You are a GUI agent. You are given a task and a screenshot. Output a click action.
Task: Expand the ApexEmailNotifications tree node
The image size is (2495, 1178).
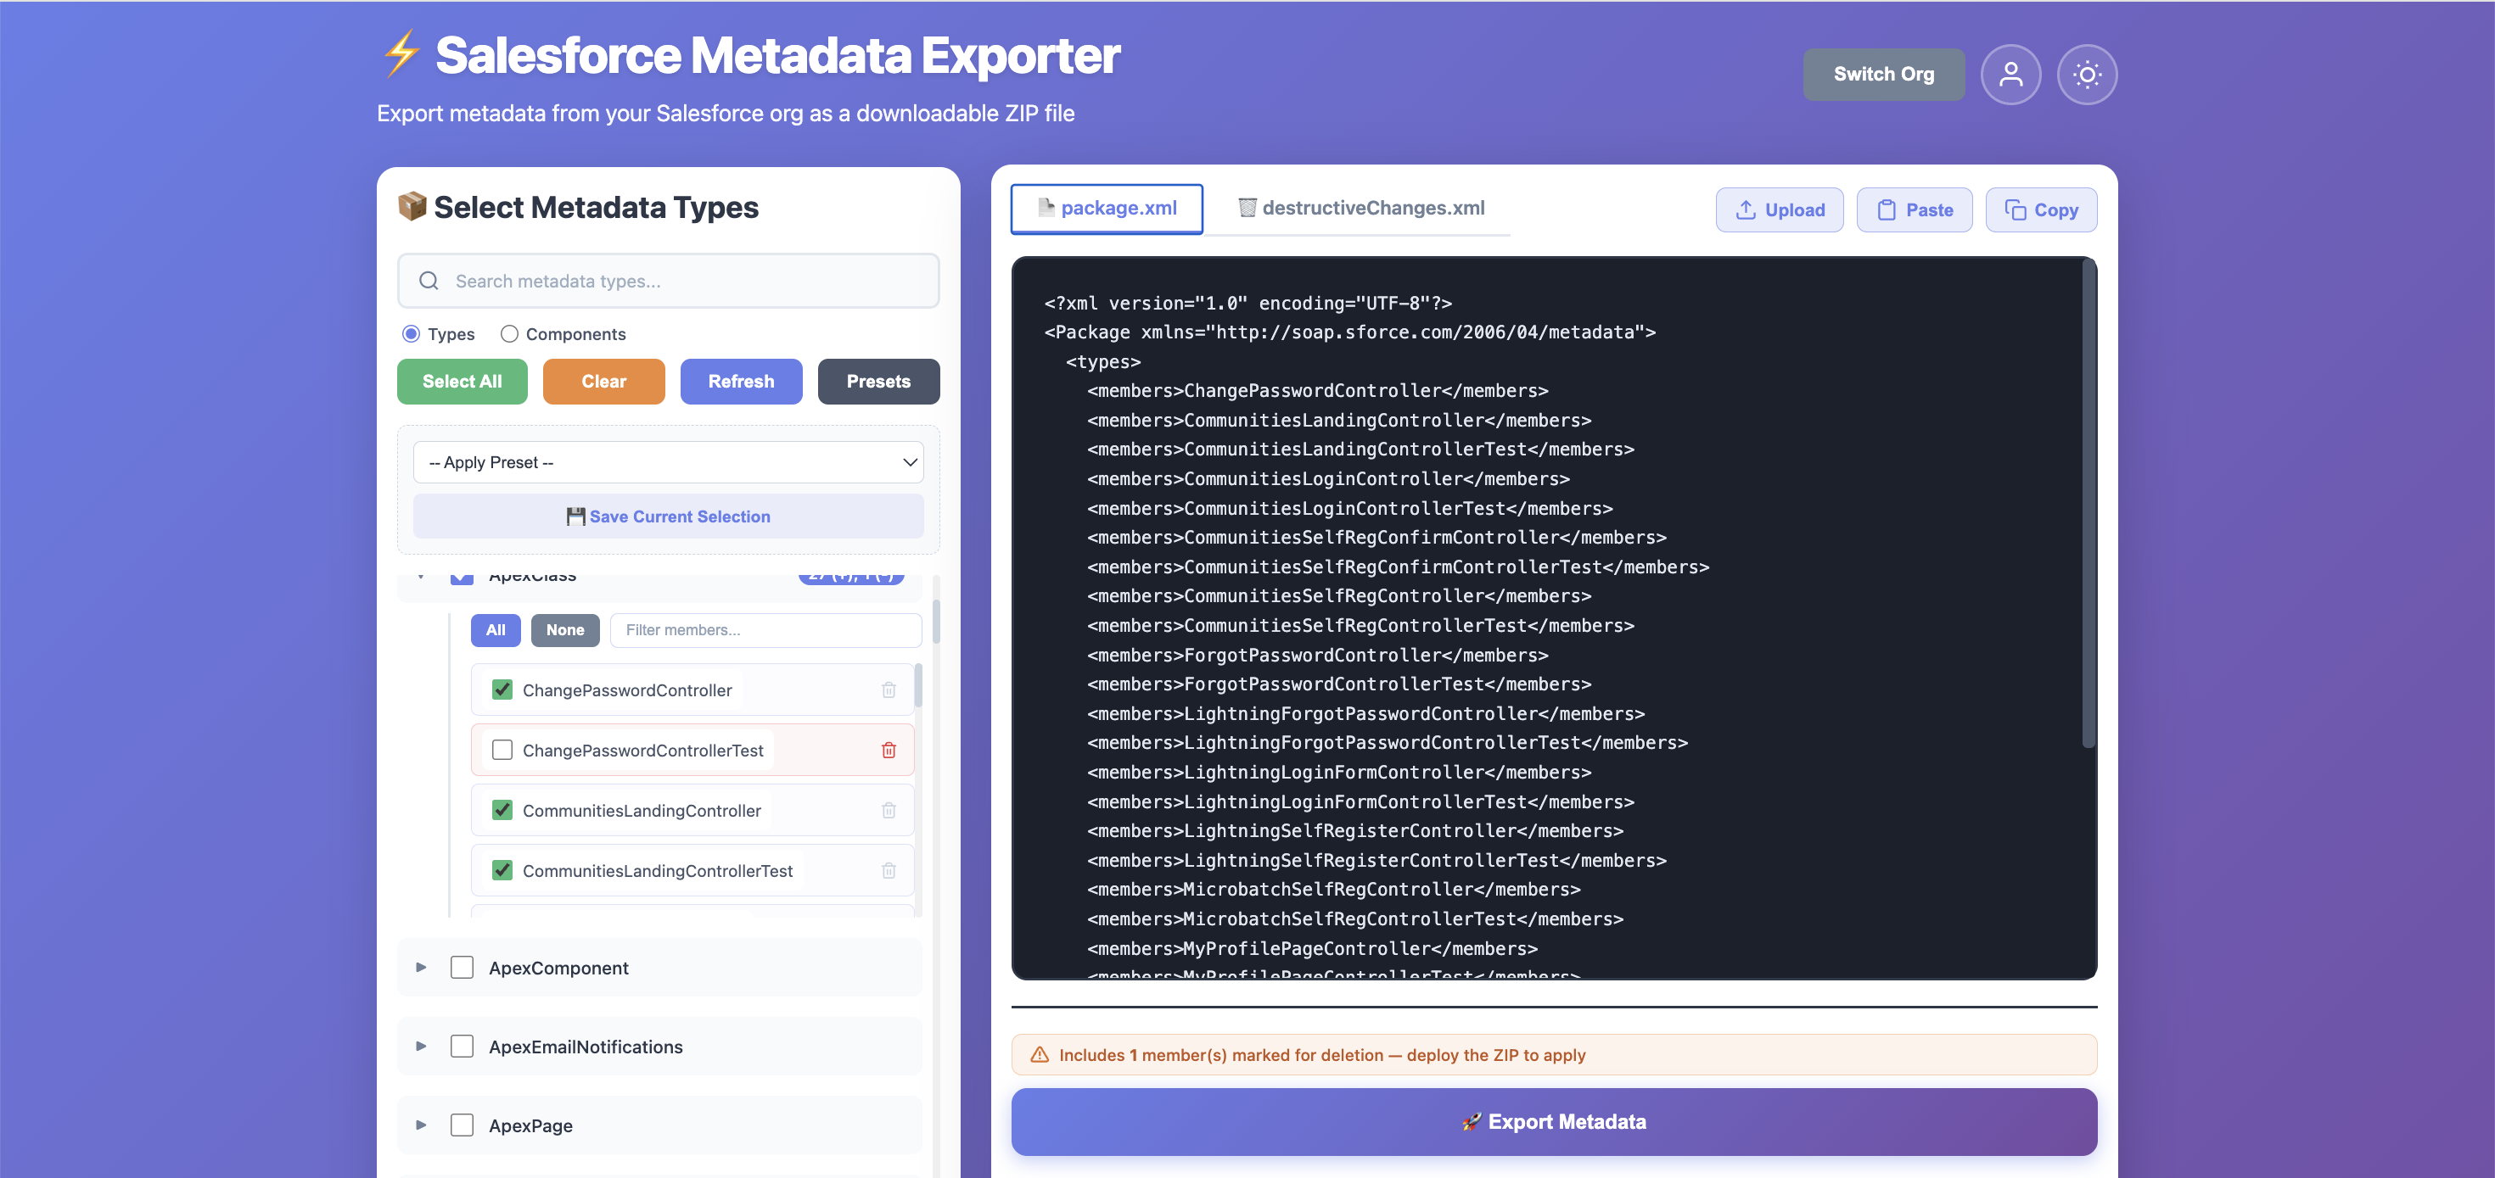click(421, 1047)
